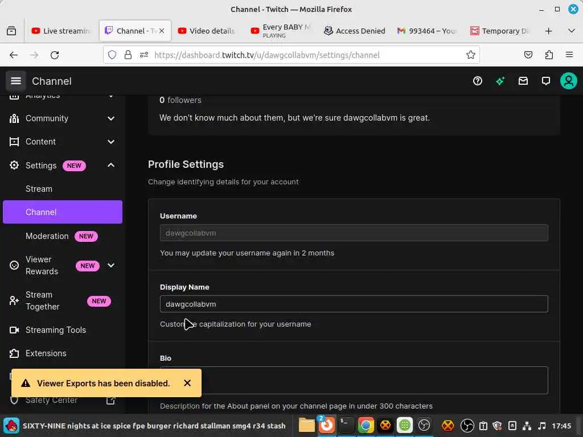Click the disabled Username field
This screenshot has width=583, height=437.
(354, 233)
